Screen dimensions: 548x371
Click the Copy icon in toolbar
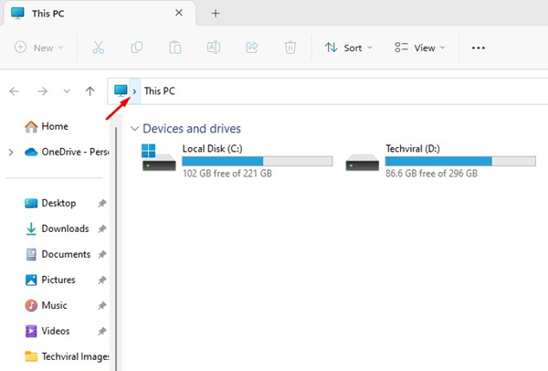pyautogui.click(x=137, y=48)
